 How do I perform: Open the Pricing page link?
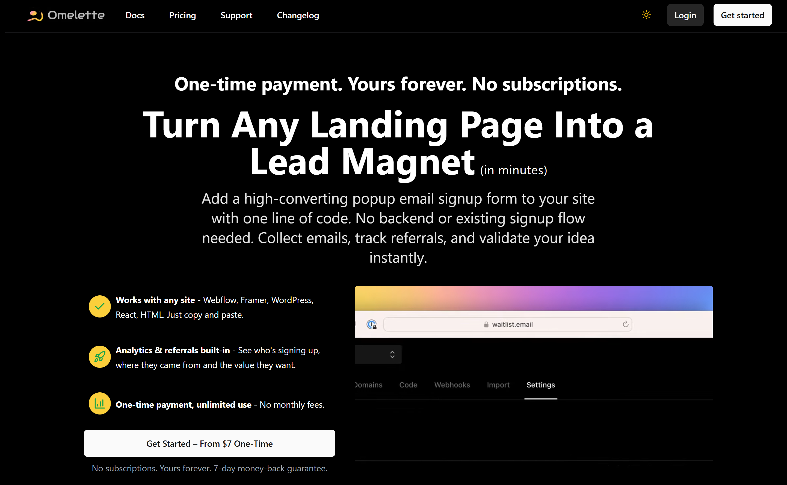(x=182, y=15)
